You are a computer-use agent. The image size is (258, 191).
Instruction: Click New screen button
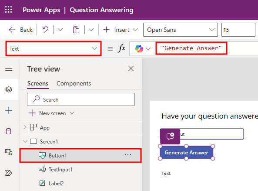point(52,113)
